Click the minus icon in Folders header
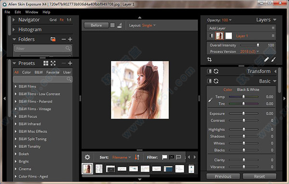 tap(64, 39)
